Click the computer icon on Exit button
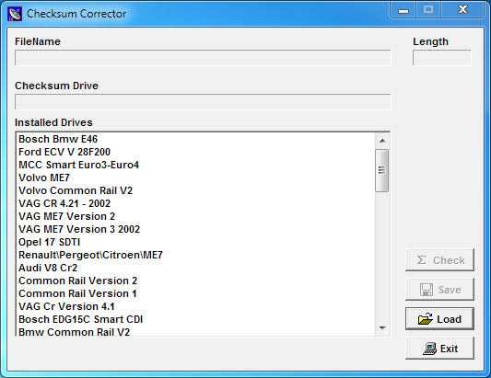The height and width of the screenshot is (378, 491). (x=429, y=349)
